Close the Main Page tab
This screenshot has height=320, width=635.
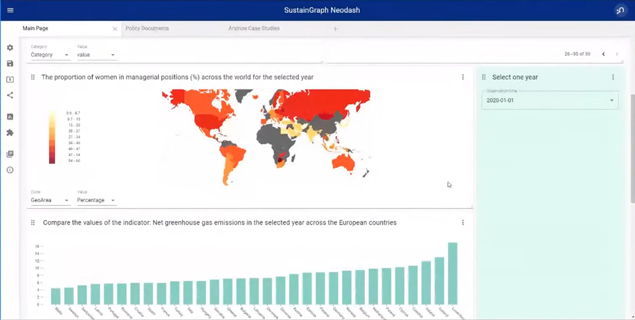[x=115, y=29]
